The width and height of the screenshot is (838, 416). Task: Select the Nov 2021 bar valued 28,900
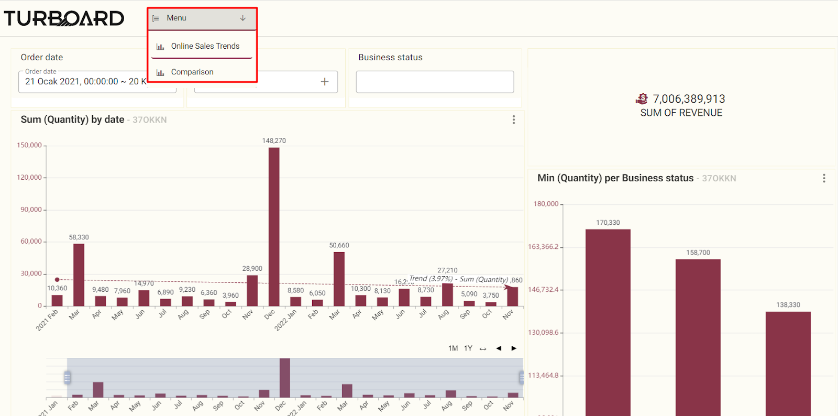(252, 291)
